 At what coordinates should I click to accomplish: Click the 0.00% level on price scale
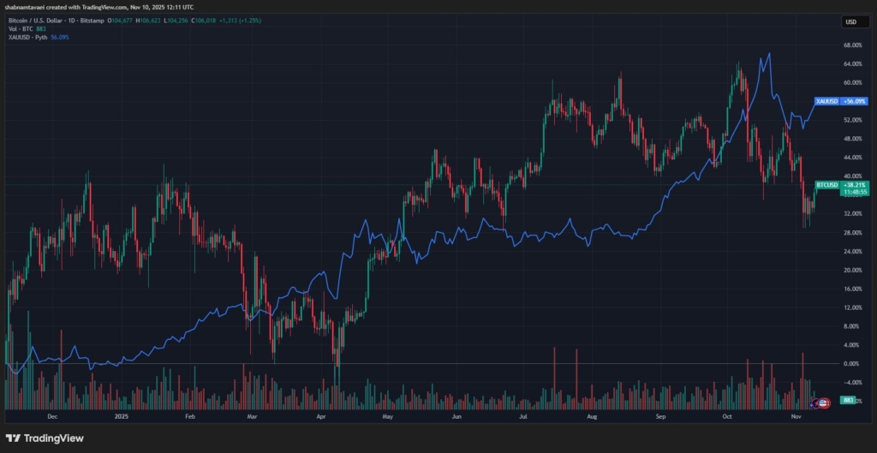pyautogui.click(x=854, y=363)
